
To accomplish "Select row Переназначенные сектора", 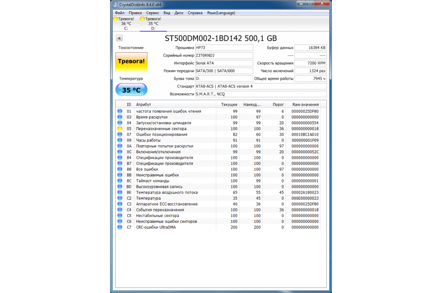I will point(218,129).
